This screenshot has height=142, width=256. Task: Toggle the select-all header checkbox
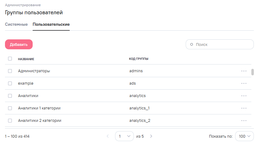[10, 59]
